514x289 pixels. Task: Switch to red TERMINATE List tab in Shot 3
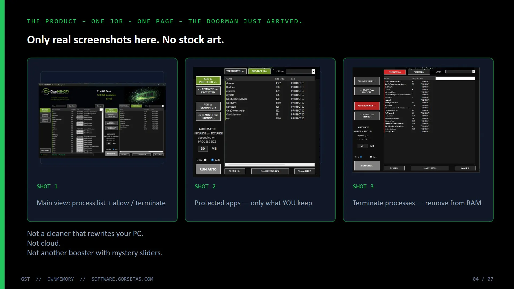click(395, 72)
